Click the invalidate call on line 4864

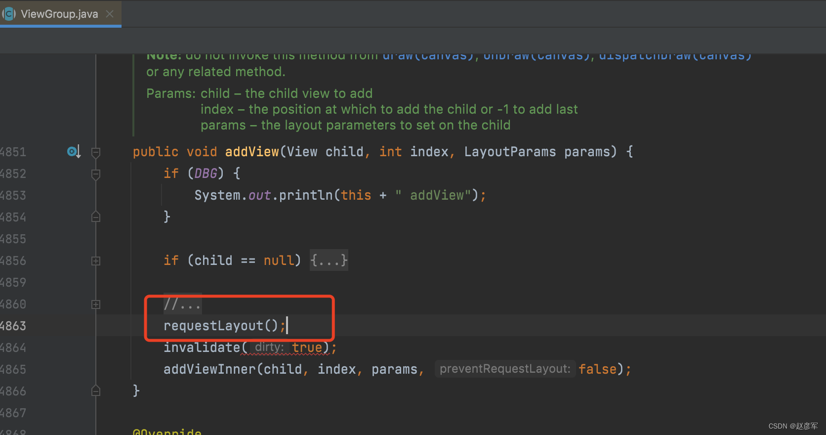[202, 348]
